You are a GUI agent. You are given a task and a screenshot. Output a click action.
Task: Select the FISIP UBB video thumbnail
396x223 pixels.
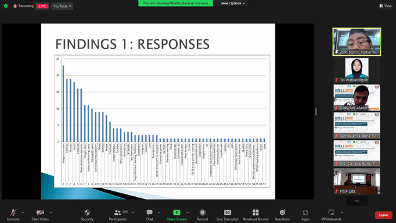357,181
